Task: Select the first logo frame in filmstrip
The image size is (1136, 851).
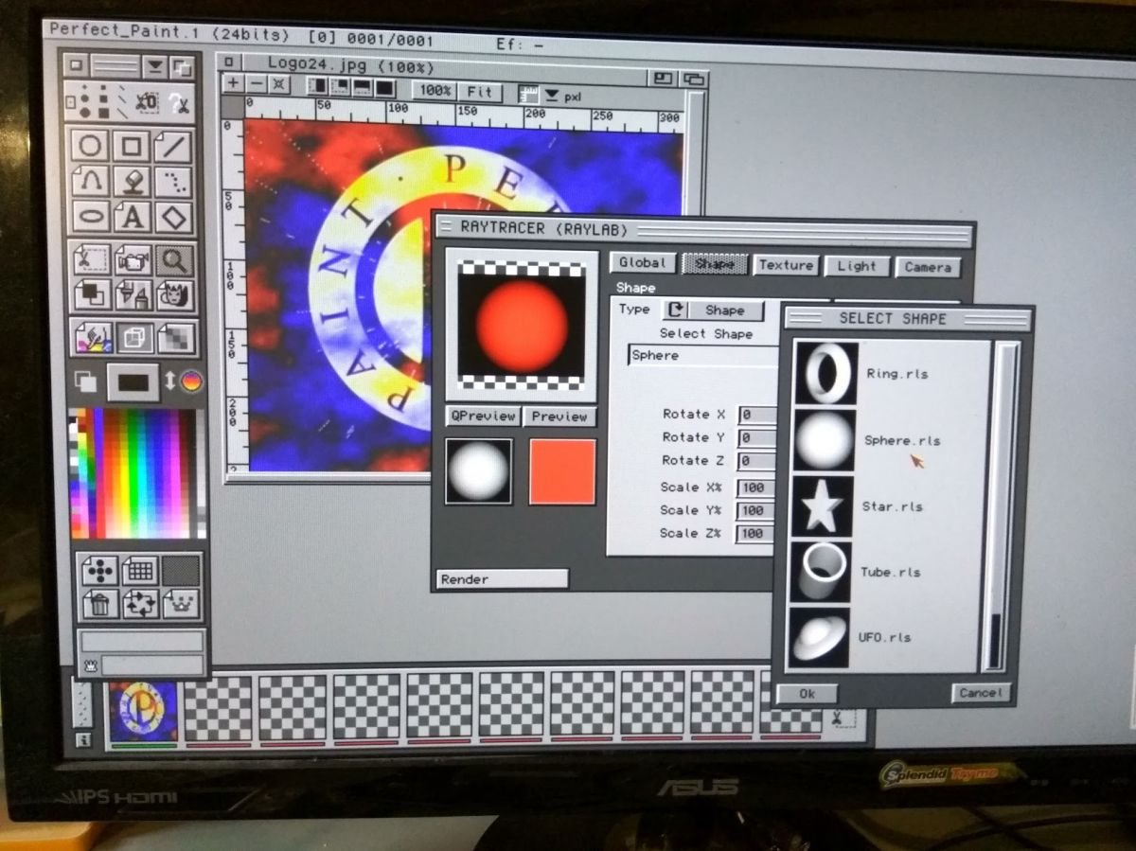Action: [x=143, y=709]
